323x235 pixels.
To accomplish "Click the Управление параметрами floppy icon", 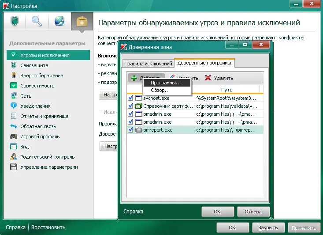I will coord(14,167).
